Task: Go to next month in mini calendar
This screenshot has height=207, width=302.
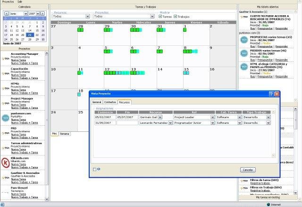Action: coord(43,14)
